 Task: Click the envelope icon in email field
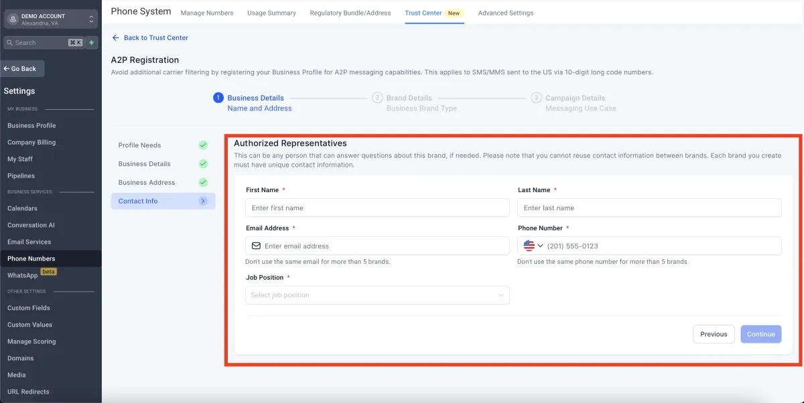click(x=256, y=246)
